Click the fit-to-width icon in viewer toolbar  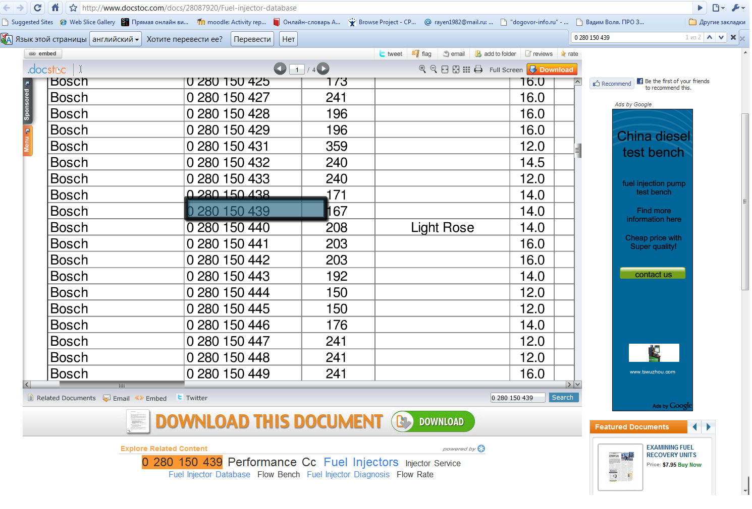[x=445, y=70]
